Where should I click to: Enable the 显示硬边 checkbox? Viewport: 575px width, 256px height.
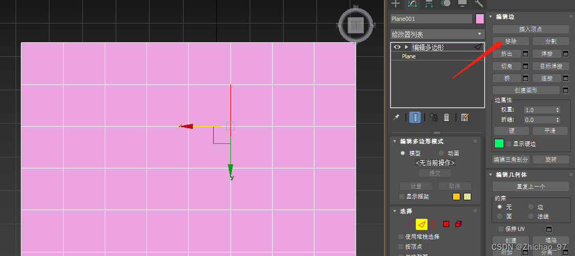tap(509, 144)
